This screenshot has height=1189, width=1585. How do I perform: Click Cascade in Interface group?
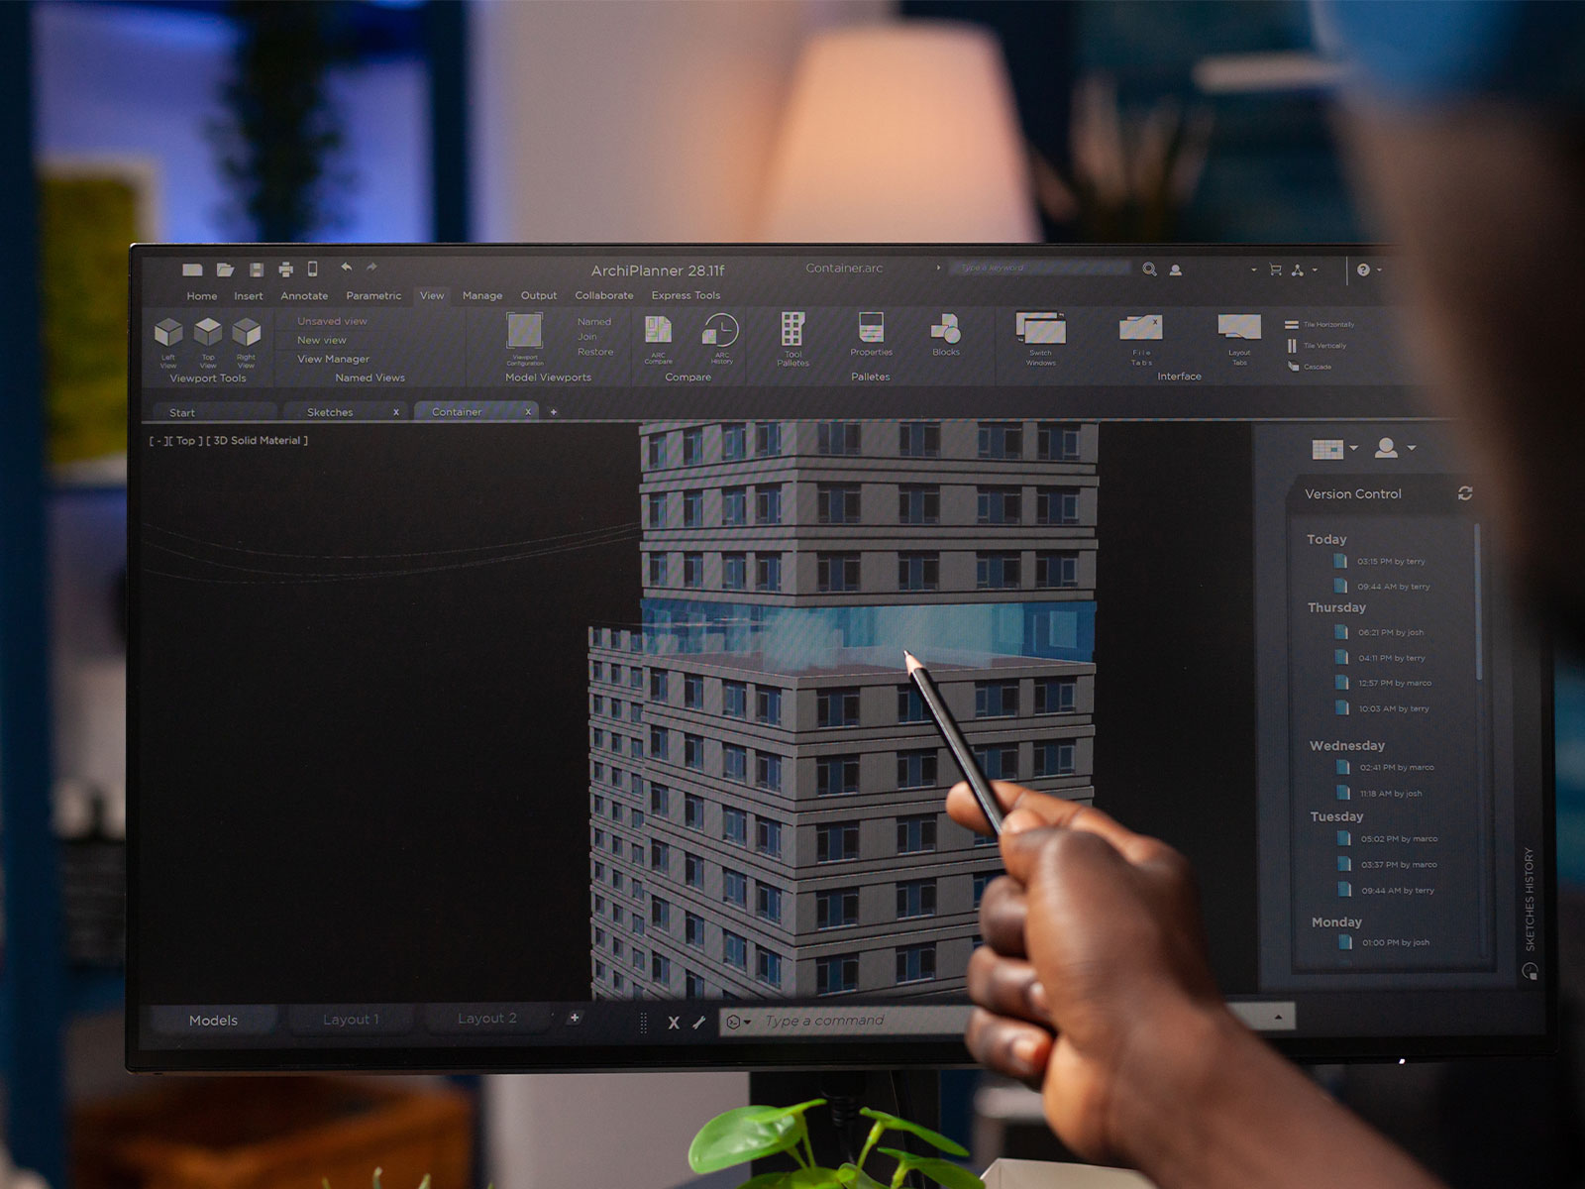1309,367
